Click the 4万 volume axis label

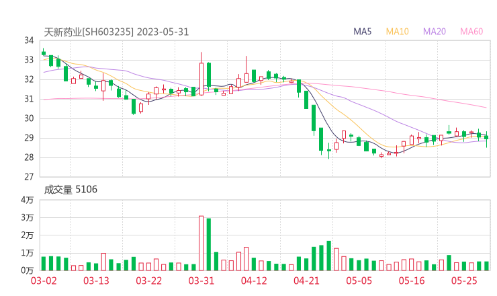[x=28, y=200]
